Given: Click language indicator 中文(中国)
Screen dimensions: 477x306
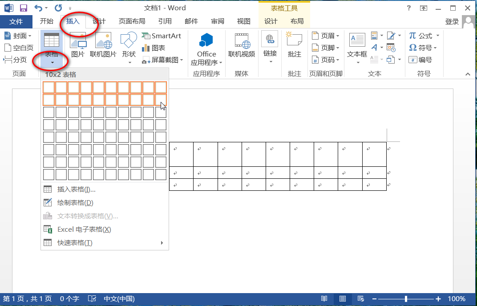Looking at the screenshot, I should 119,299.
